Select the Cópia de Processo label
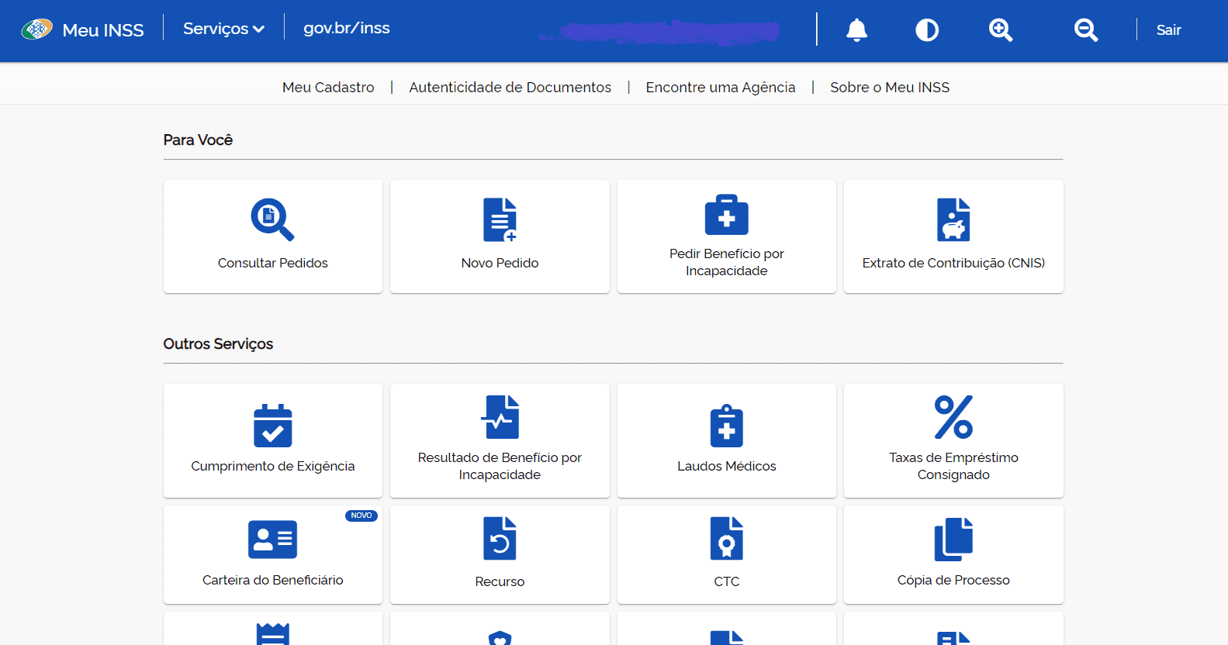The width and height of the screenshot is (1228, 645). (953, 581)
